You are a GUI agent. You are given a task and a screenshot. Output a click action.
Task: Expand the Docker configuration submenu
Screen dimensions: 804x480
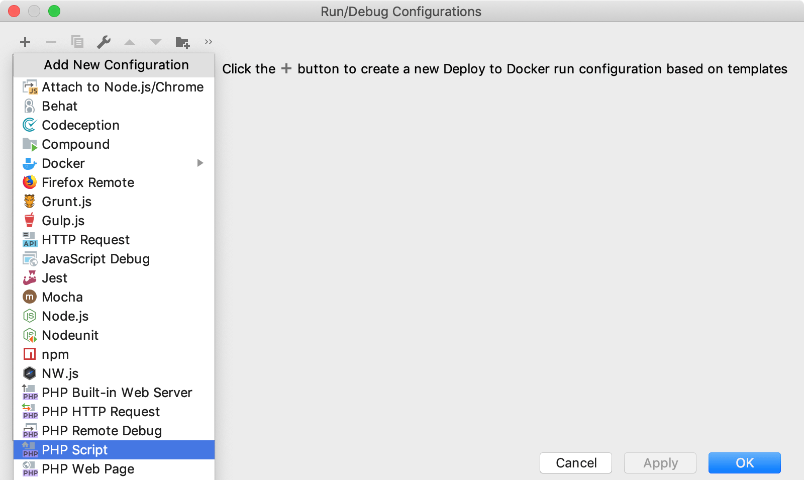tap(200, 163)
